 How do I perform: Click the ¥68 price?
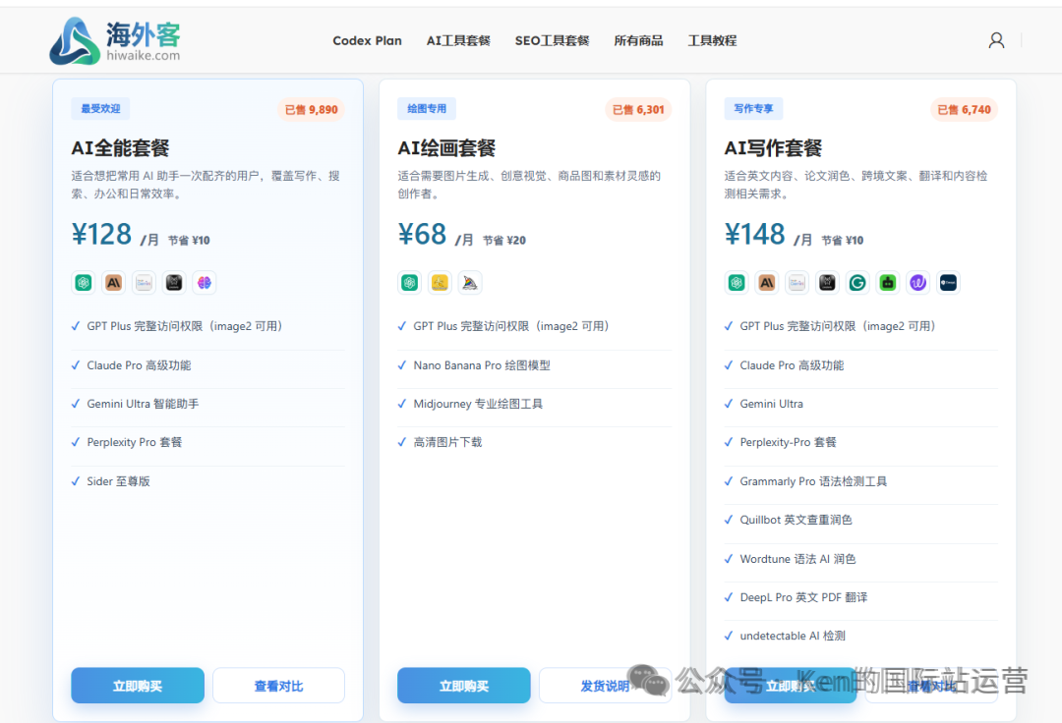(x=422, y=235)
